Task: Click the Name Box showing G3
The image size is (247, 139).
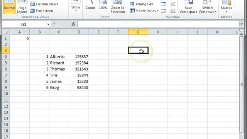Action: tap(24, 24)
